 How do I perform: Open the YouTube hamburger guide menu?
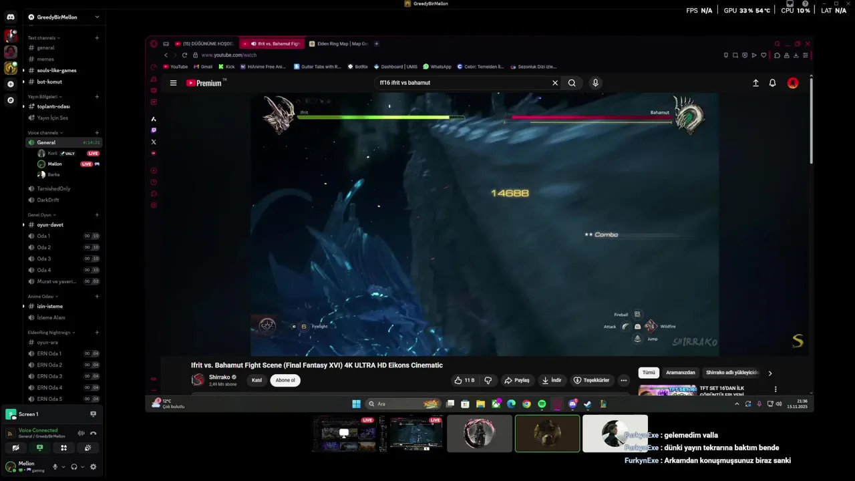173,83
